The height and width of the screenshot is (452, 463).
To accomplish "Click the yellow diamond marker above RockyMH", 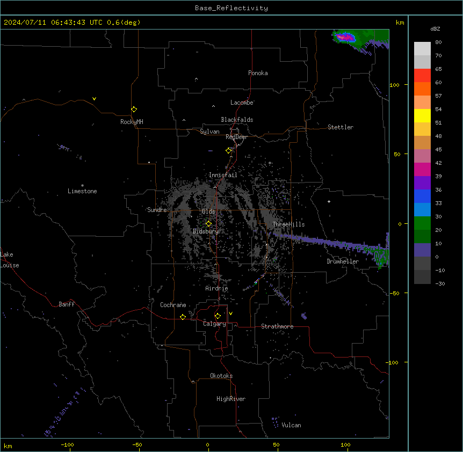I will point(134,110).
